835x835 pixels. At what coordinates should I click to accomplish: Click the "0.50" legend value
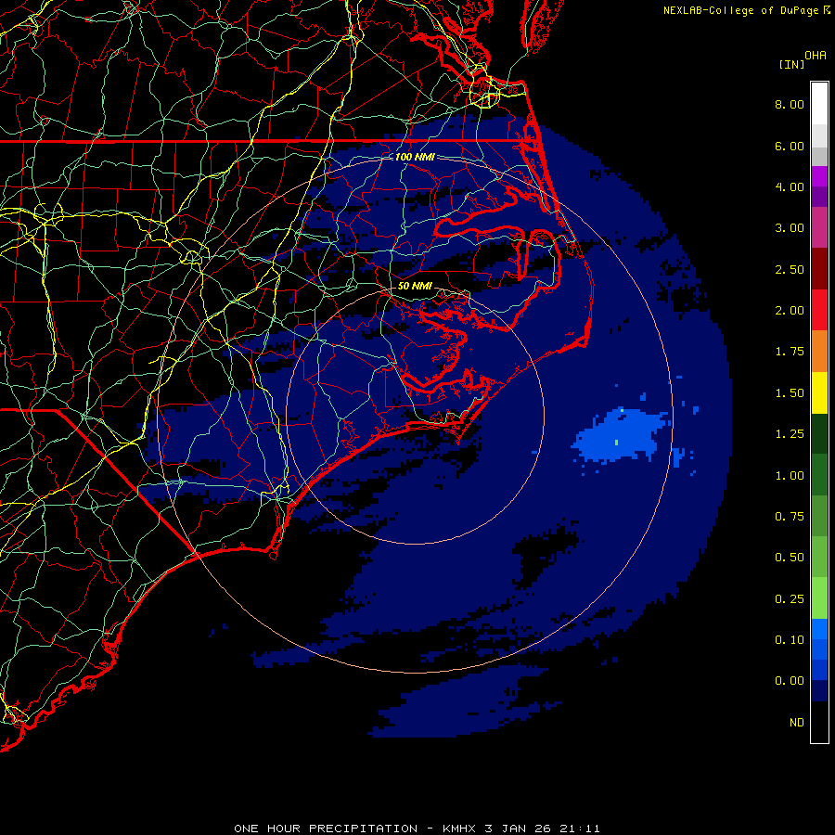(790, 558)
